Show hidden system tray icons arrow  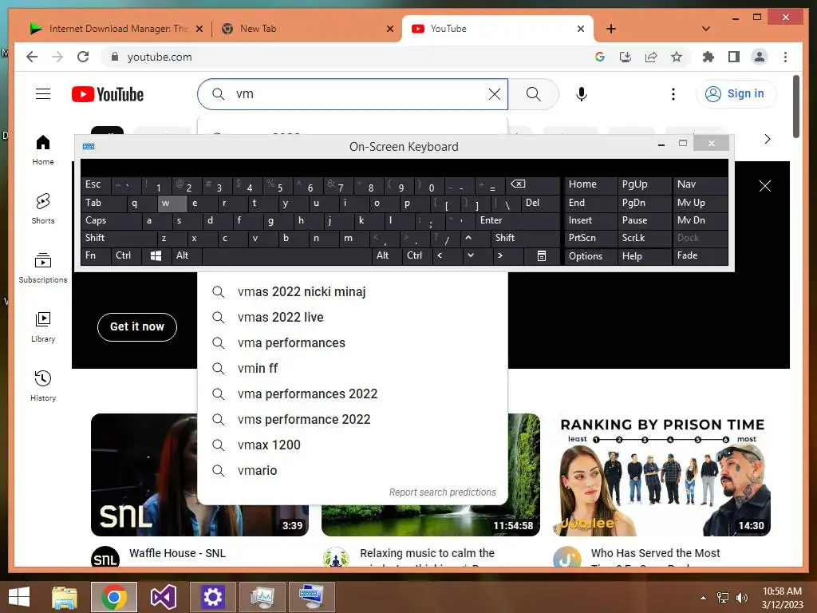tap(704, 598)
